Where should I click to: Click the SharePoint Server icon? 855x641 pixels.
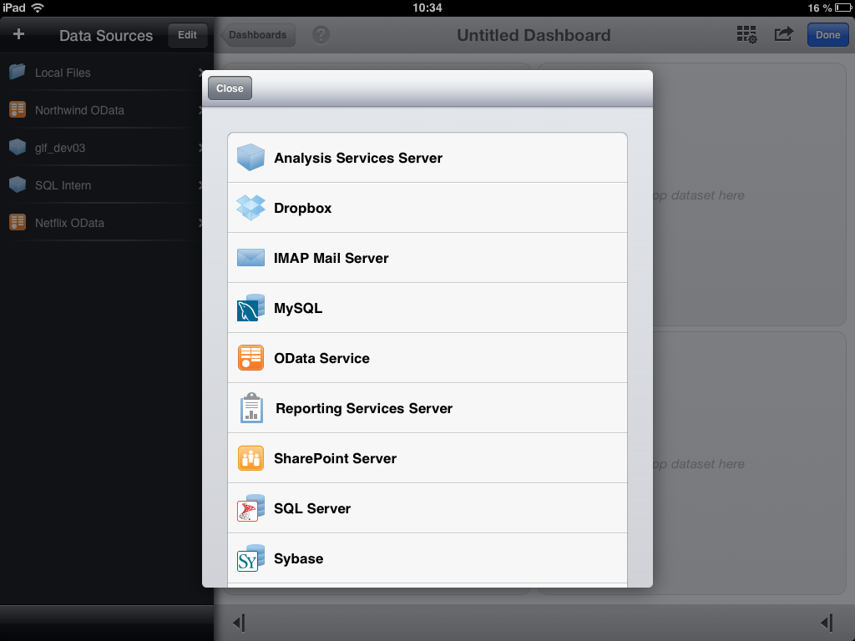tap(250, 458)
